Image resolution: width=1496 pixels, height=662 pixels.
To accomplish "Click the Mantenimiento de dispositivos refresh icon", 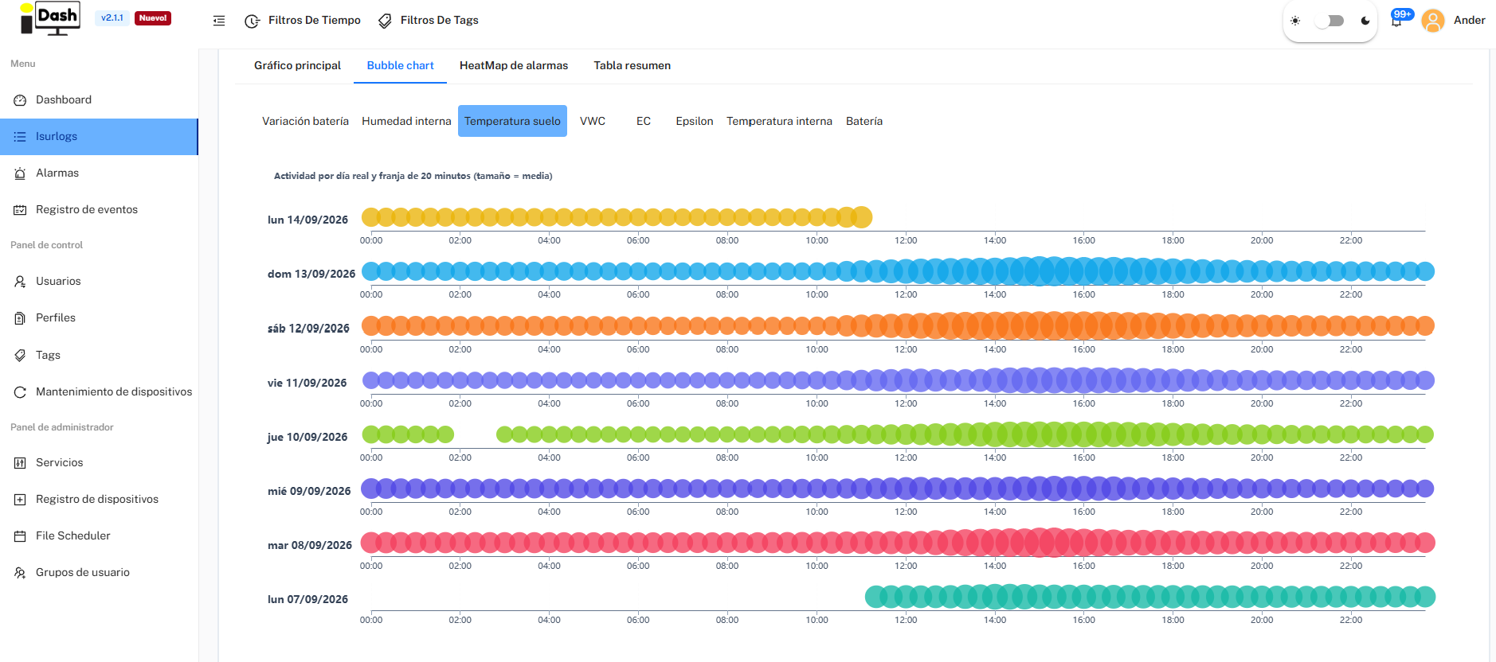I will [x=20, y=392].
